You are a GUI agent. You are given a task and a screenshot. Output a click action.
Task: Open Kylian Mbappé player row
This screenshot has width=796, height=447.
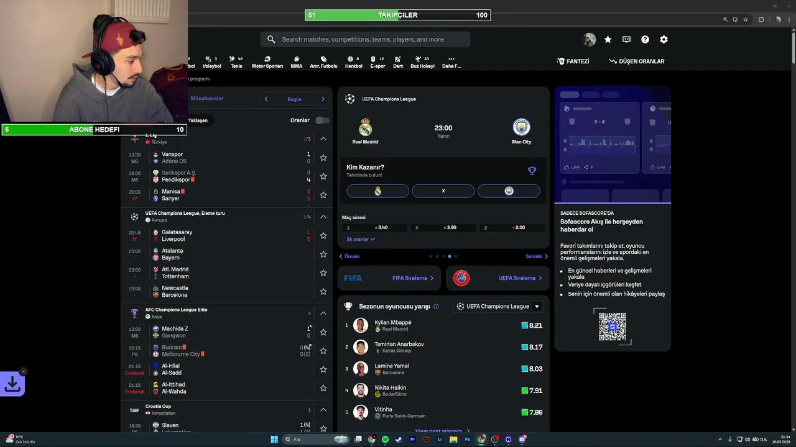[x=443, y=325]
